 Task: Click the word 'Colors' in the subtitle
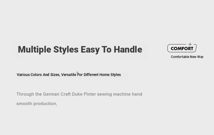pyautogui.click(x=36, y=75)
